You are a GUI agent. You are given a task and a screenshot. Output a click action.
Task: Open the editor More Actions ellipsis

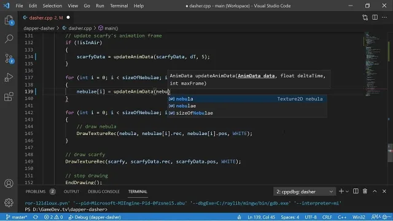384,17
